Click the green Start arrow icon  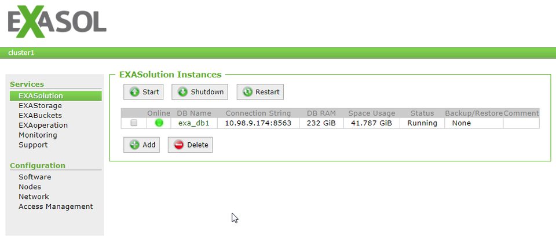[134, 92]
